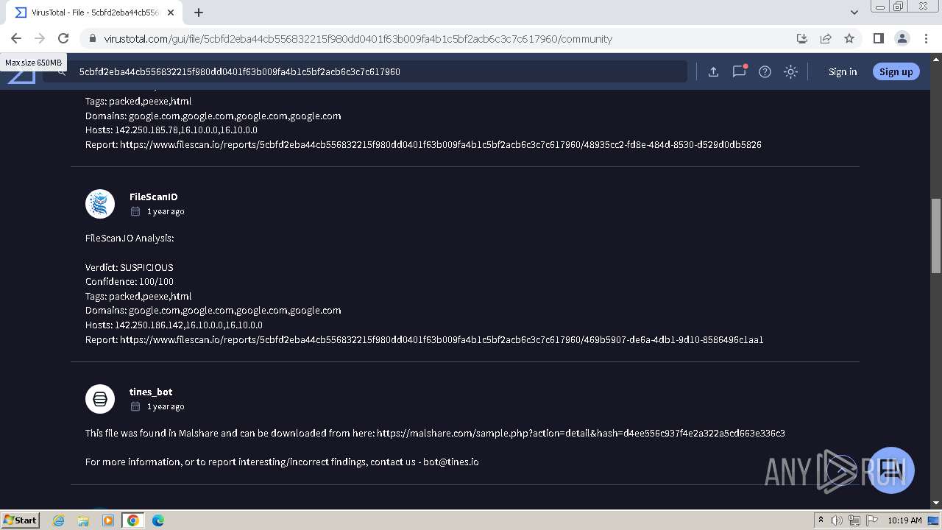The height and width of the screenshot is (530, 942).
Task: Click calendar icon under tines_bot
Action: (x=135, y=406)
